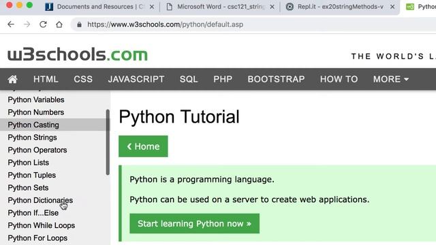Image resolution: width=436 pixels, height=245 pixels.
Task: Open HOW TO in the top navigation
Action: point(339,79)
